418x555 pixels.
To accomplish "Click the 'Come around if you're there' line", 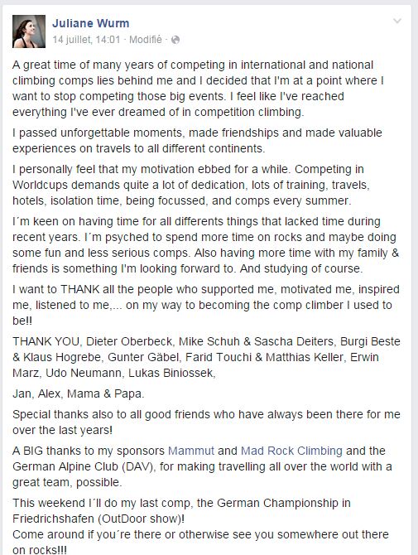I will coord(200,534).
